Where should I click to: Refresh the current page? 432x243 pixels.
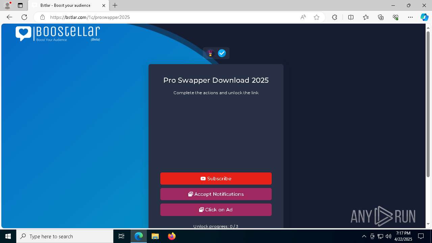point(24,17)
